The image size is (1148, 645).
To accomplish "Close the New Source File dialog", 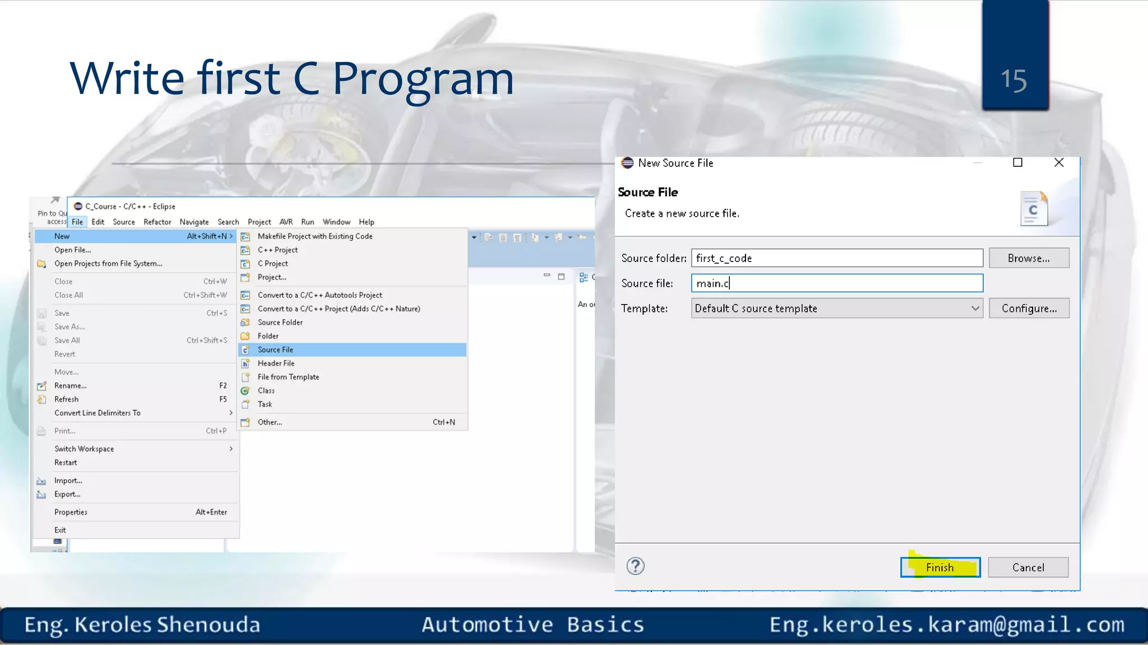I will (1059, 162).
